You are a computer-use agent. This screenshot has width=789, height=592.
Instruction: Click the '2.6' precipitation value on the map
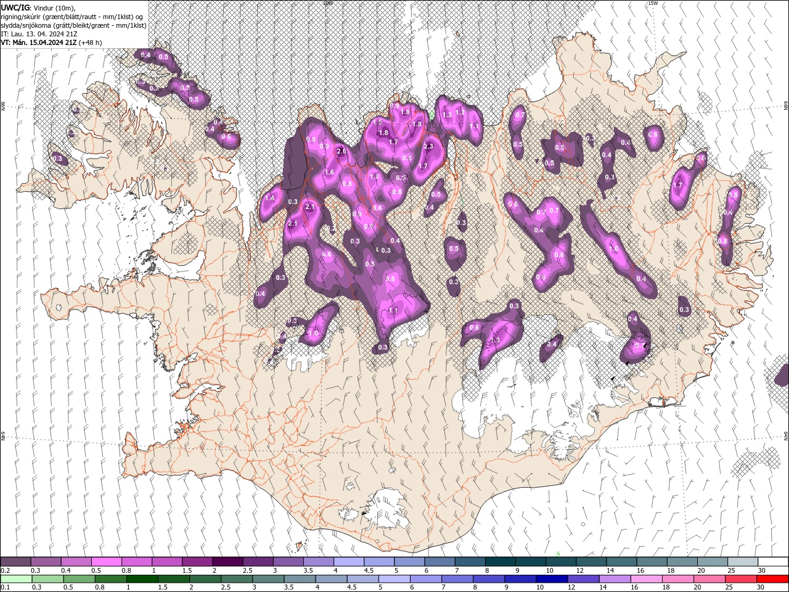pyautogui.click(x=341, y=151)
